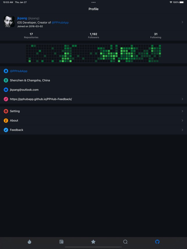
Task: Open the Feedback row chevron
Action: pos(182,130)
